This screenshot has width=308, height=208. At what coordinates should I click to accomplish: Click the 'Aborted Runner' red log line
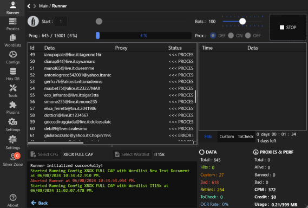(x=83, y=180)
